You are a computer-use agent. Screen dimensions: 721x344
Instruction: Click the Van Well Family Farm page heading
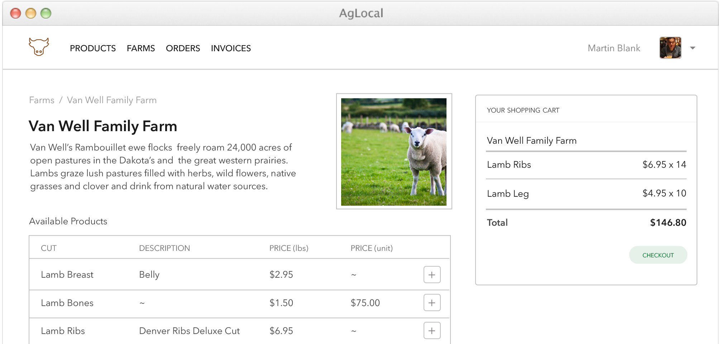point(103,126)
